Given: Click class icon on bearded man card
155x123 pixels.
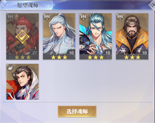Looking at the screenshot, I should (120, 17).
